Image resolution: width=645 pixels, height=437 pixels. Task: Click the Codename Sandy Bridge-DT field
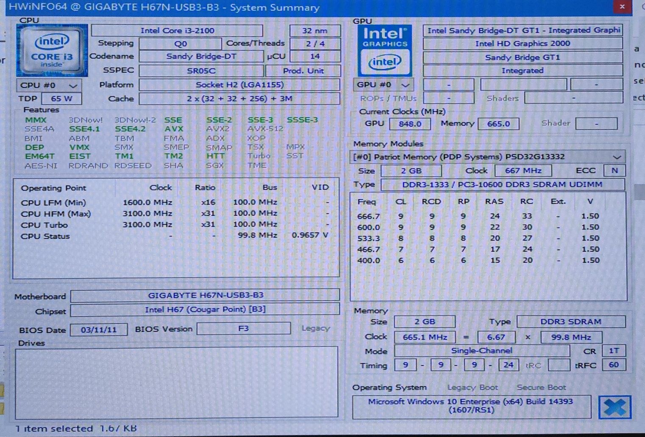201,56
